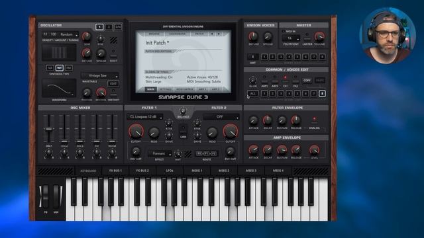Switch to the Mod Matrix page

185,89
